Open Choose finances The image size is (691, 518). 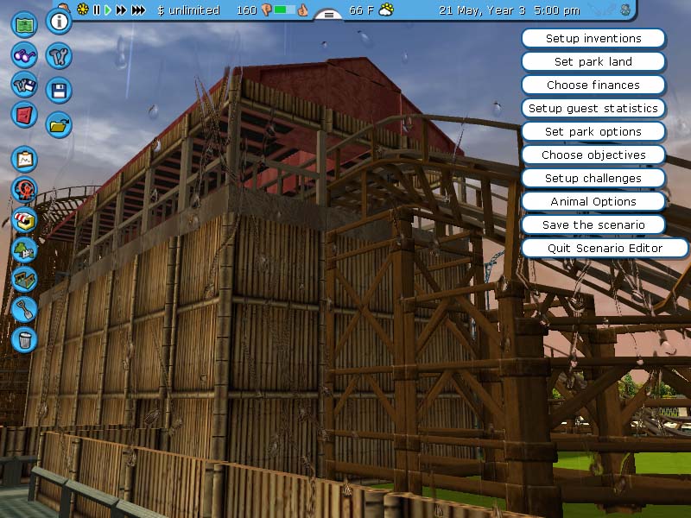pyautogui.click(x=593, y=85)
